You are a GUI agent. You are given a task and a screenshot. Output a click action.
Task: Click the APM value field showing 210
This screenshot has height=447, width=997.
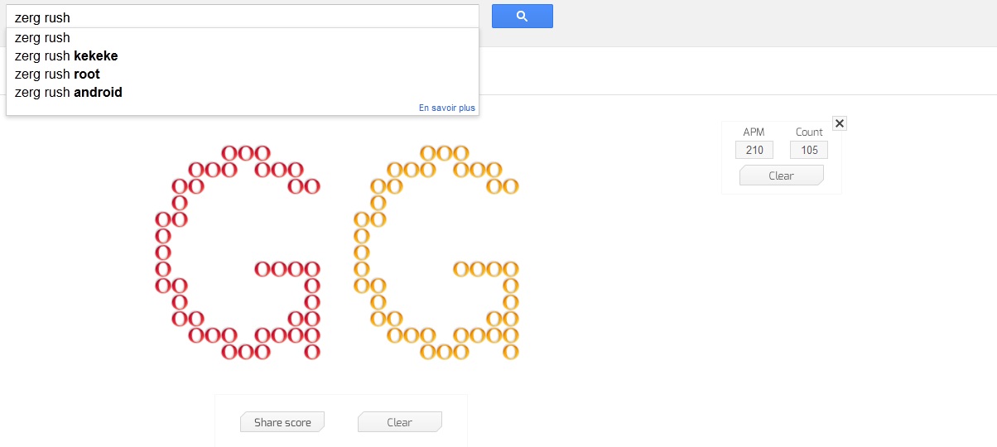point(754,150)
